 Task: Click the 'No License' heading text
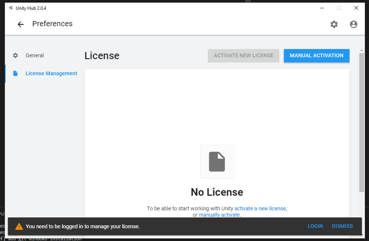[x=217, y=192]
